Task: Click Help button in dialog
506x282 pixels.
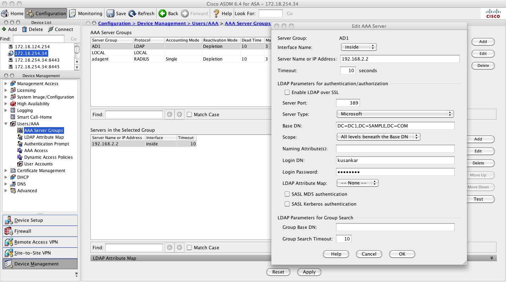Action: (x=336, y=254)
